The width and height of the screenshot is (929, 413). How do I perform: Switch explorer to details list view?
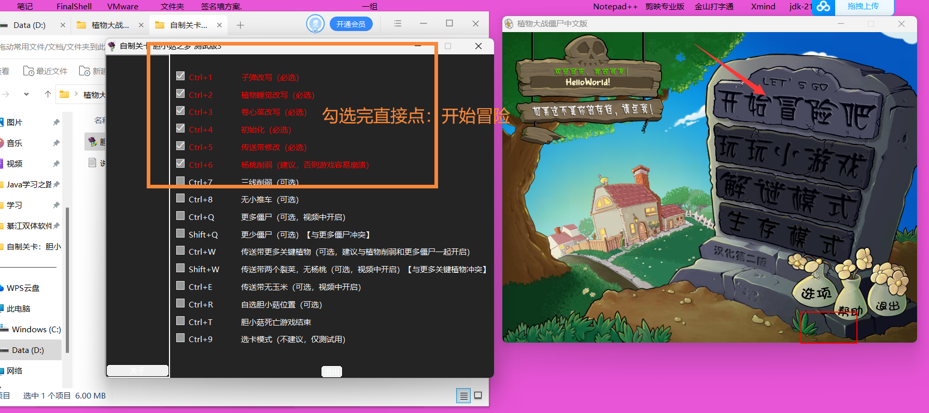point(463,396)
